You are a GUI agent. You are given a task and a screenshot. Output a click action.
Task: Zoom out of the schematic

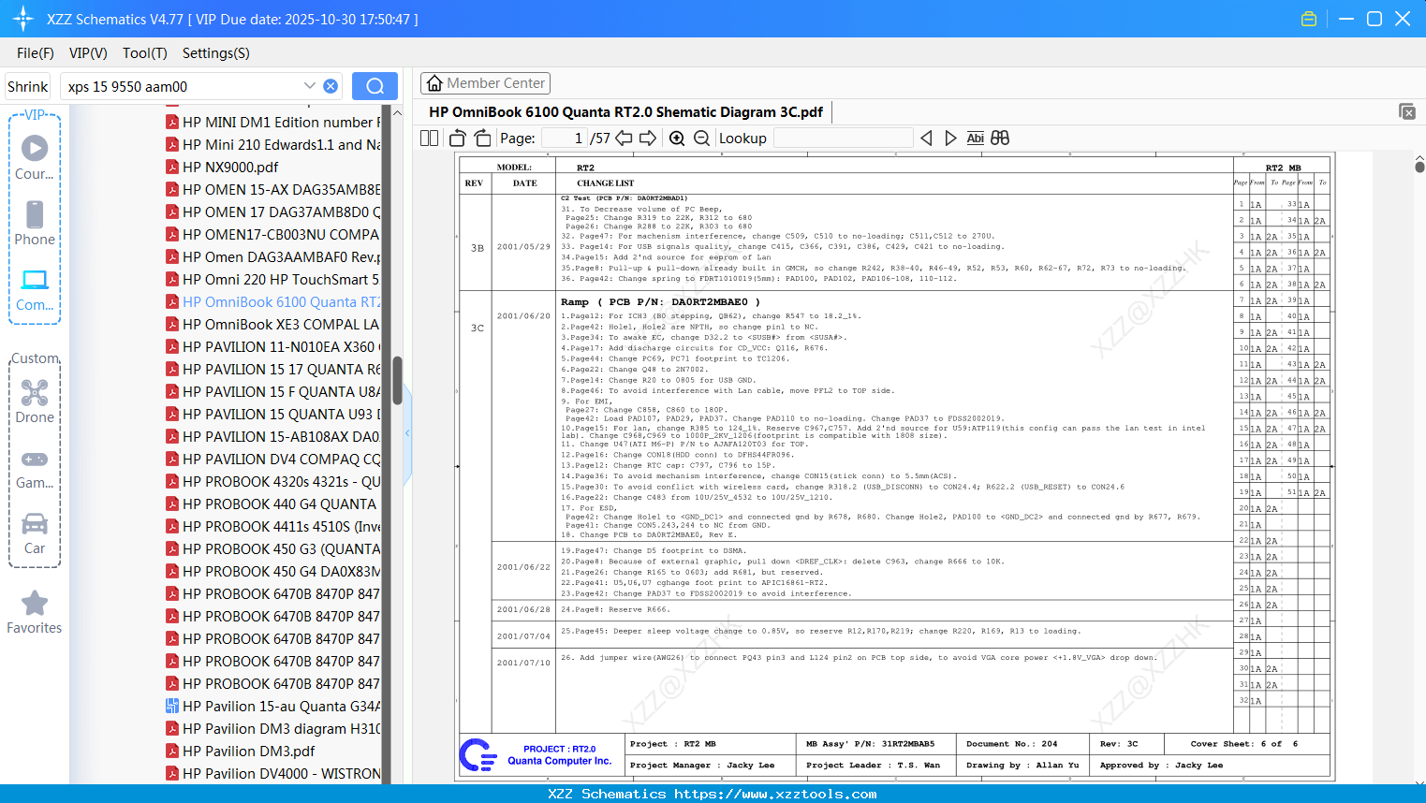pyautogui.click(x=701, y=139)
